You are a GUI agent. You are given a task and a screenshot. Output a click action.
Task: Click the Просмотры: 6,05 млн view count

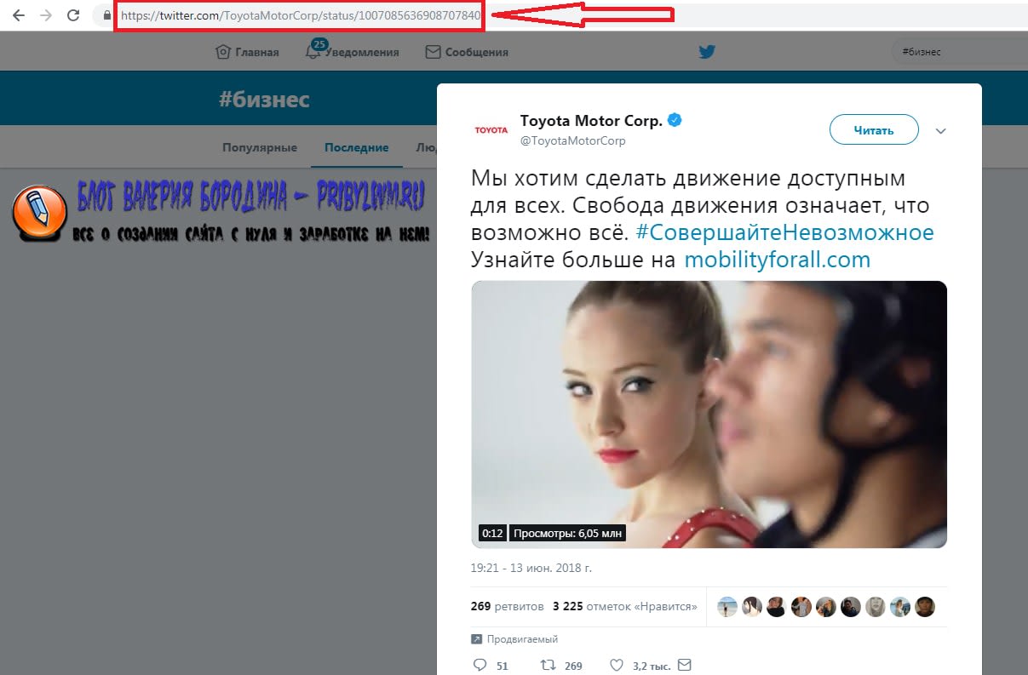tap(568, 534)
